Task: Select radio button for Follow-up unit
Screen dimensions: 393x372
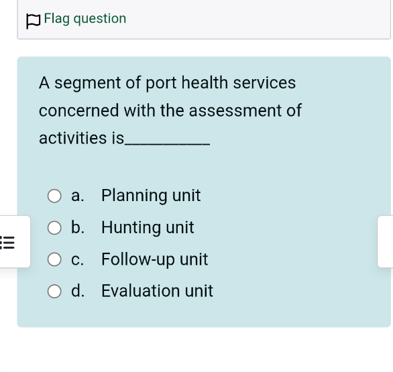Action: pyautogui.click(x=54, y=259)
